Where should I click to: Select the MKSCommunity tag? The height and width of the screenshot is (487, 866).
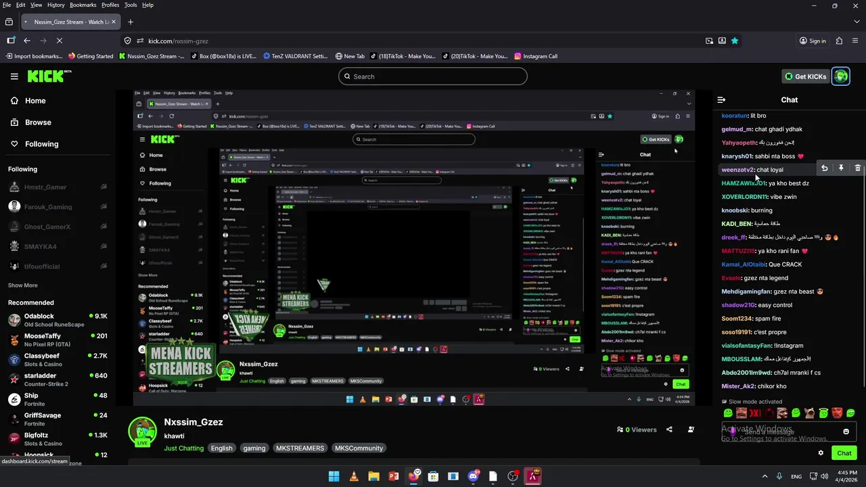(359, 448)
